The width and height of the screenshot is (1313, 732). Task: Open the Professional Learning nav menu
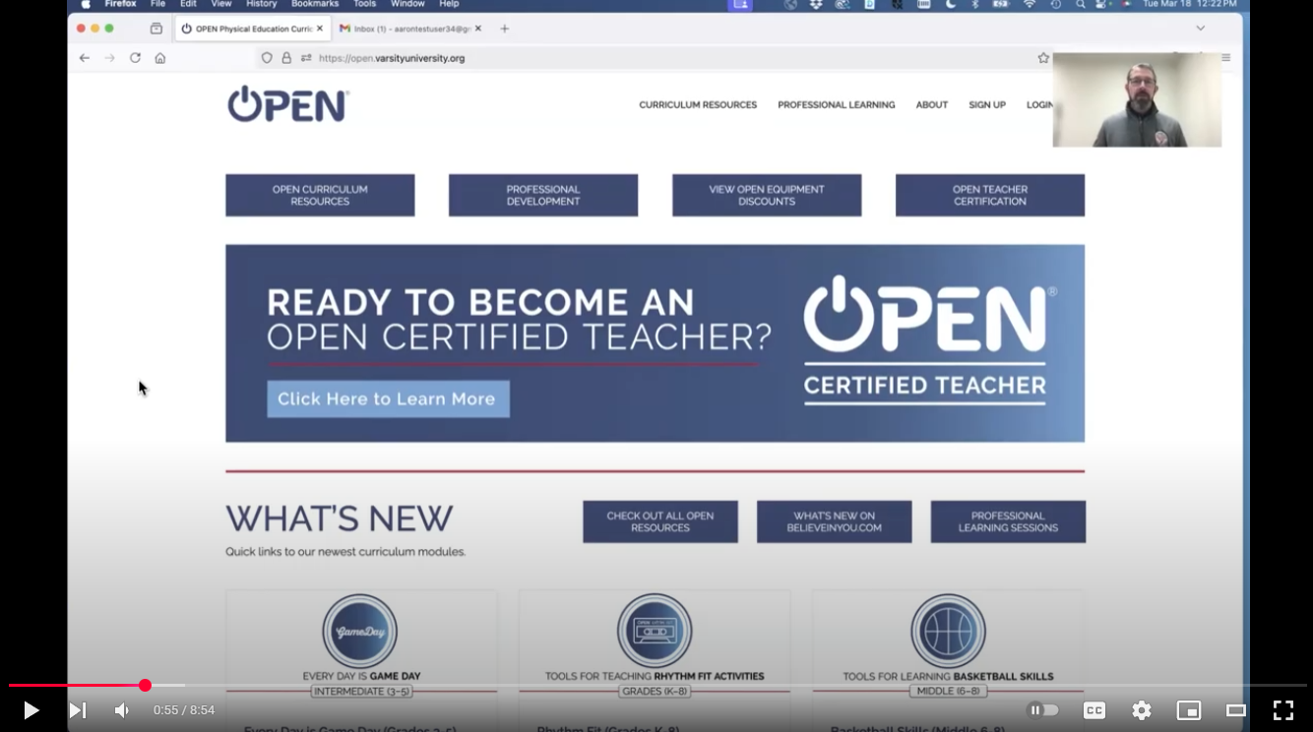(837, 105)
